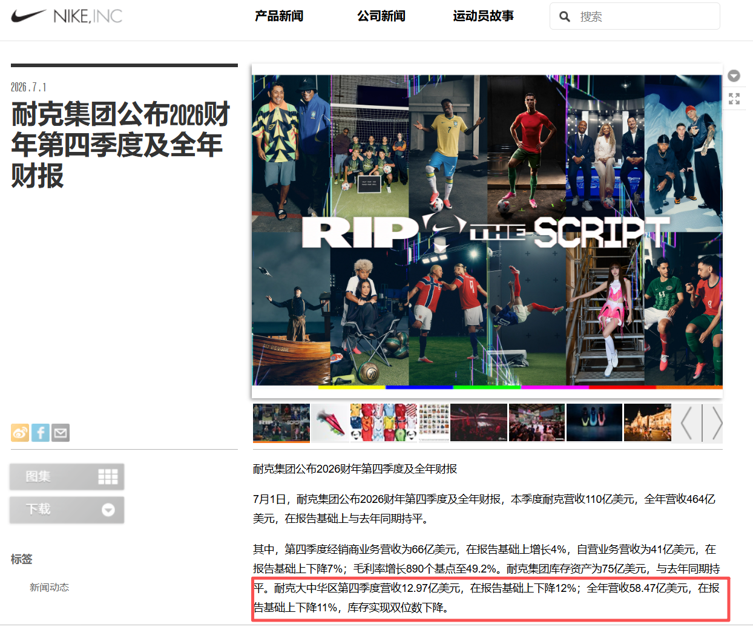Select the night building thumbnail

click(648, 422)
